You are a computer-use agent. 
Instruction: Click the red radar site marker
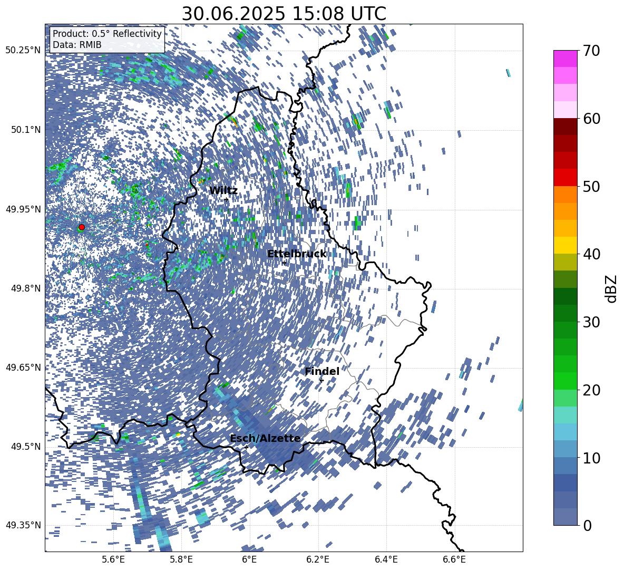(x=82, y=227)
